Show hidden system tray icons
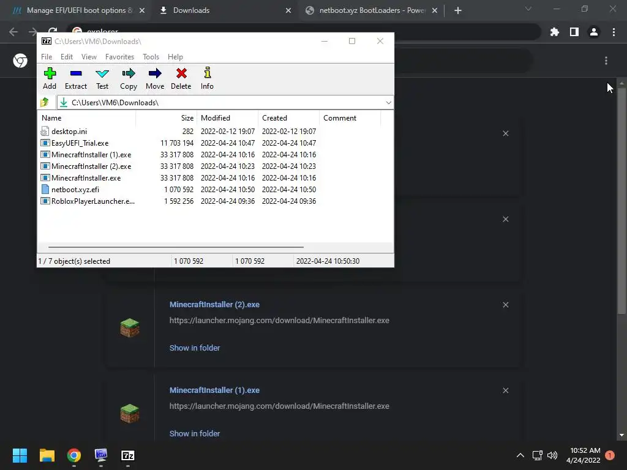This screenshot has height=470, width=627. 520,455
